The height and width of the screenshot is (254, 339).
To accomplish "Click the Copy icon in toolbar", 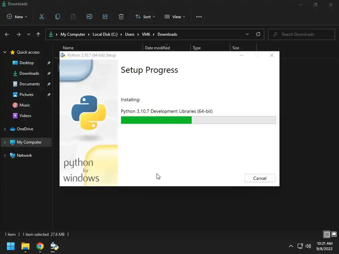I will point(58,17).
